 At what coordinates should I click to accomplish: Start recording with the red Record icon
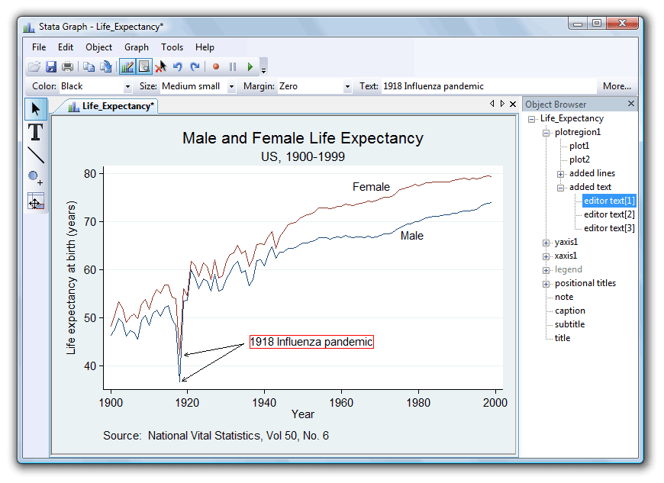click(x=216, y=66)
